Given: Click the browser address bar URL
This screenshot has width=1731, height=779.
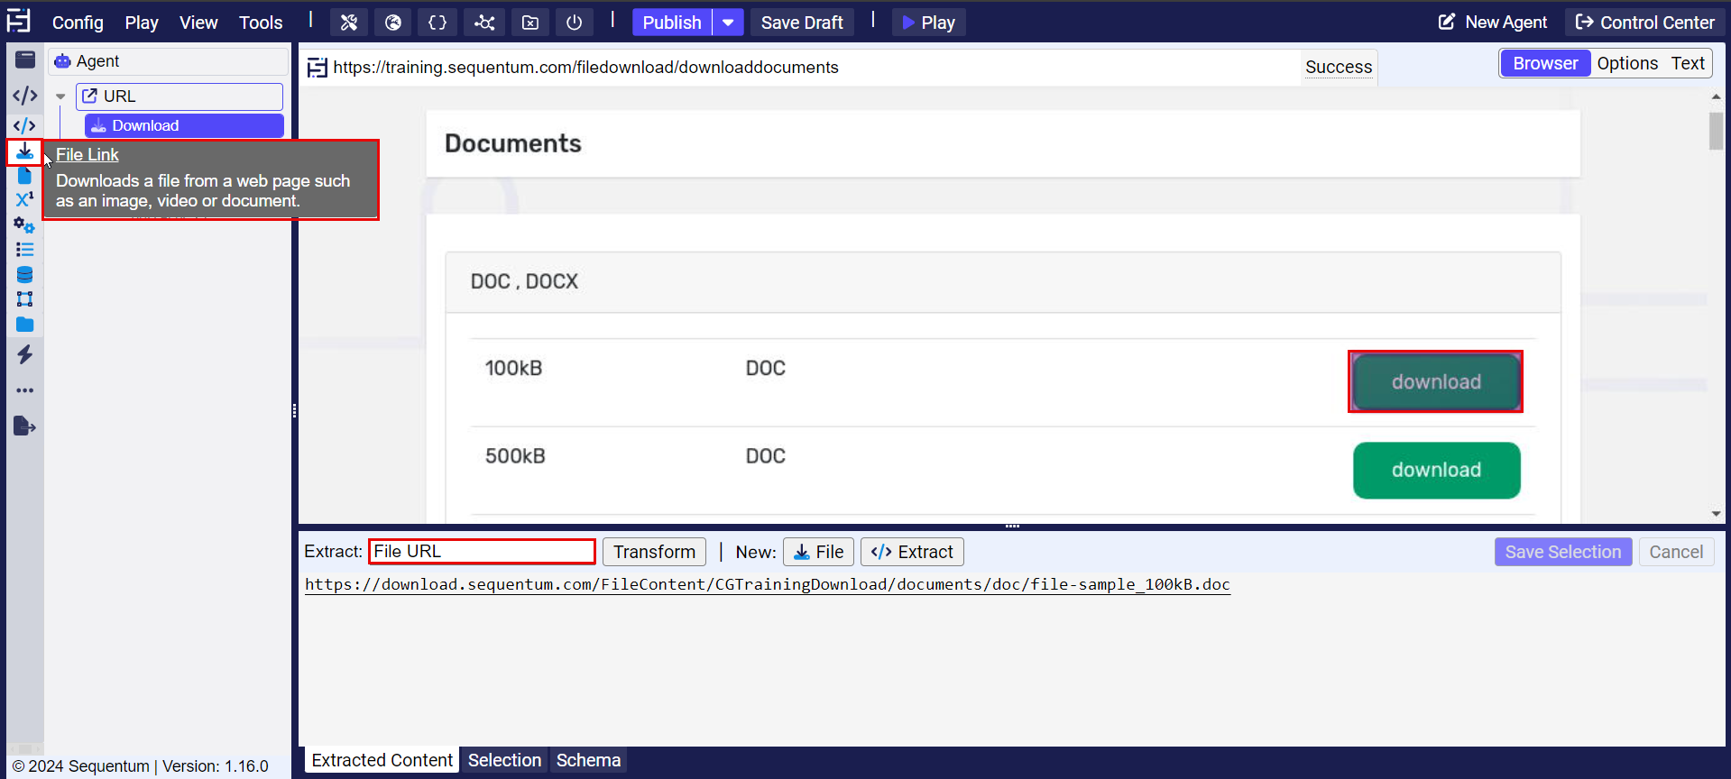Looking at the screenshot, I should (x=585, y=68).
